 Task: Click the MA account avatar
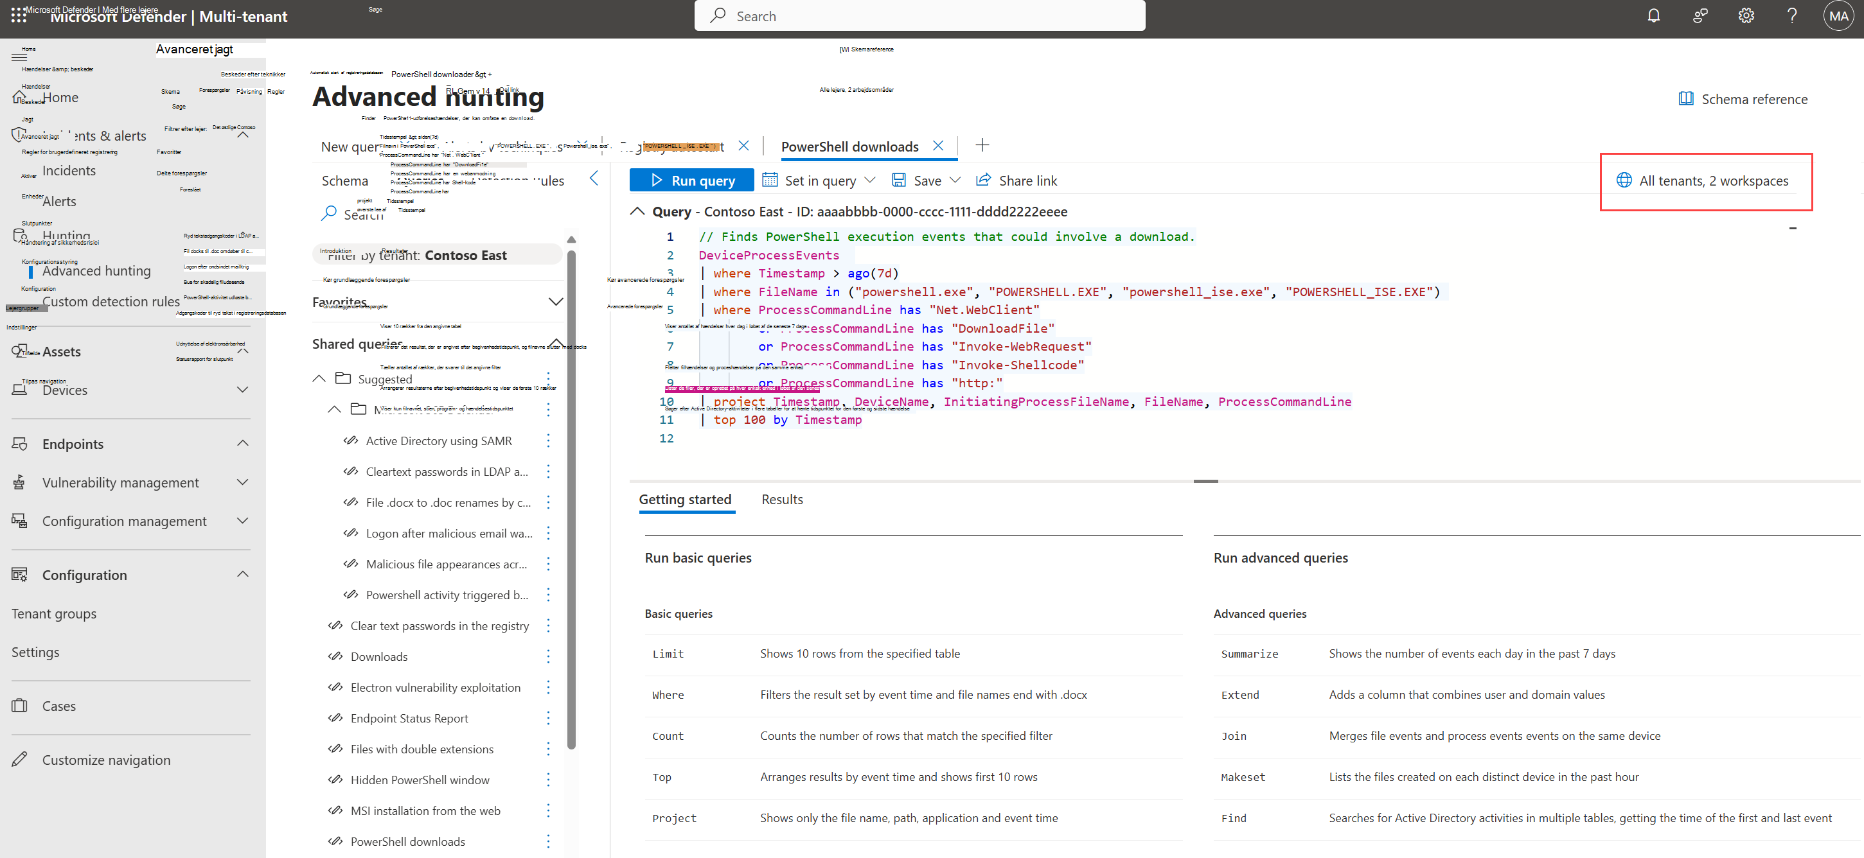point(1839,16)
